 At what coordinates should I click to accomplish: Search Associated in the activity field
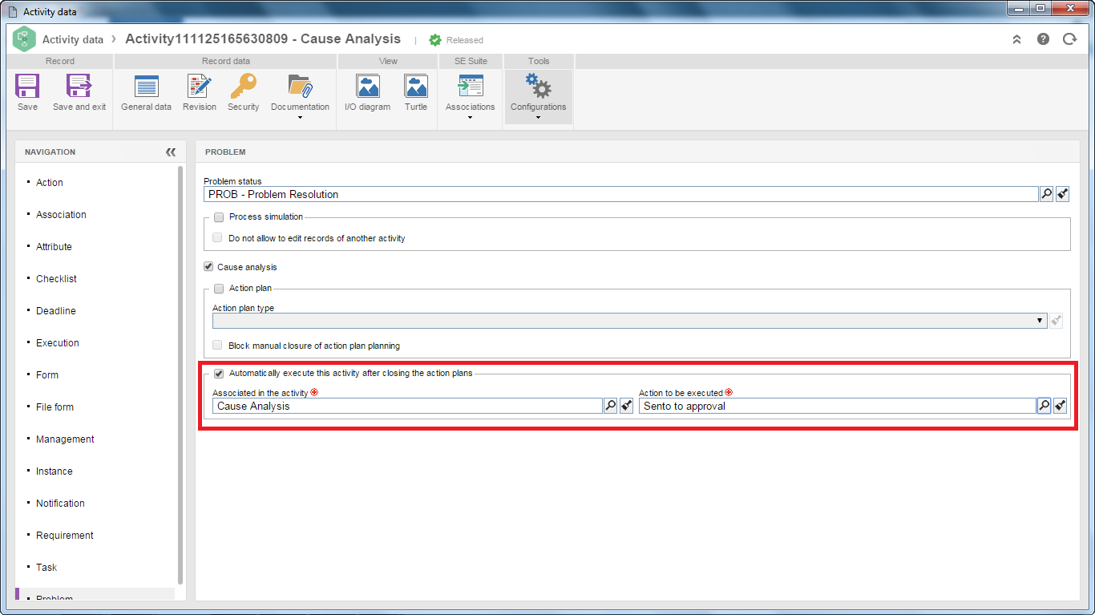point(610,406)
